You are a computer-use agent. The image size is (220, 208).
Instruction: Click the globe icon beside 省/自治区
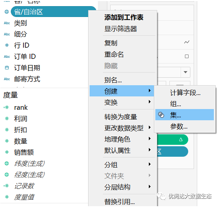tap(7, 12)
